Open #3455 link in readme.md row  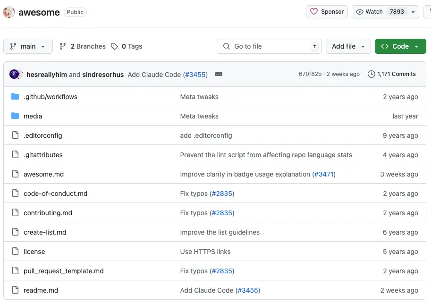click(x=248, y=290)
